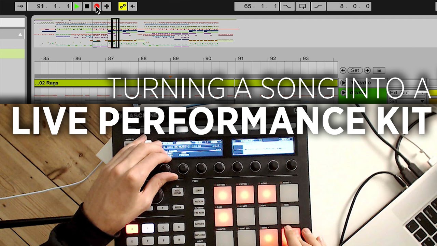Unfold the 1 Audio track
The width and height of the screenshot is (437, 246).
(x=343, y=83)
